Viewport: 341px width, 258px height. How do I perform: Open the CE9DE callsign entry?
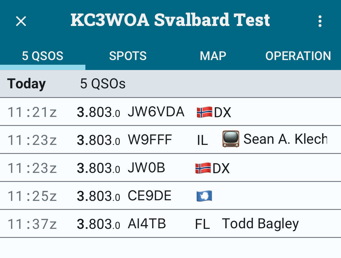(x=149, y=196)
